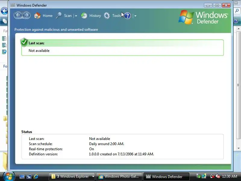Go forward with the Defender forward arrow

coord(27,15)
